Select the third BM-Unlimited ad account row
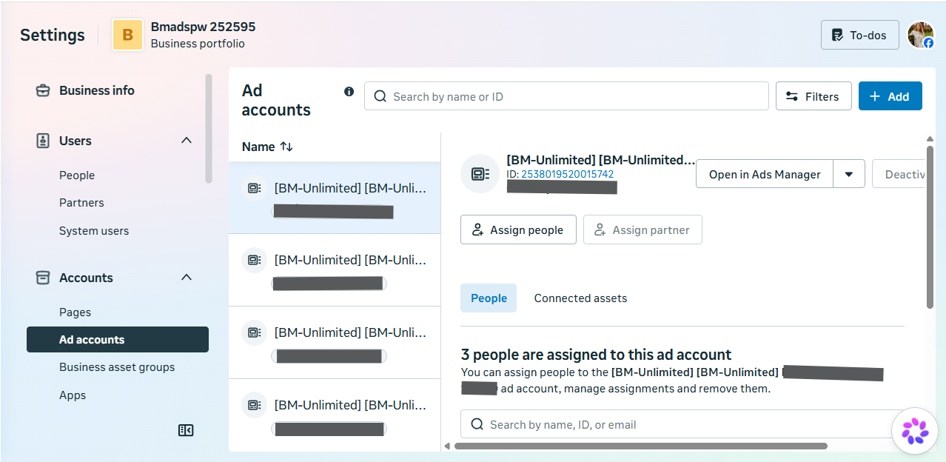The width and height of the screenshot is (946, 462). (x=335, y=343)
